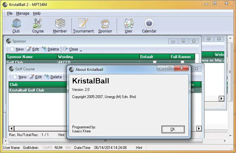Click New in the Golf Course window
The height and width of the screenshot is (153, 236).
pos(20,77)
